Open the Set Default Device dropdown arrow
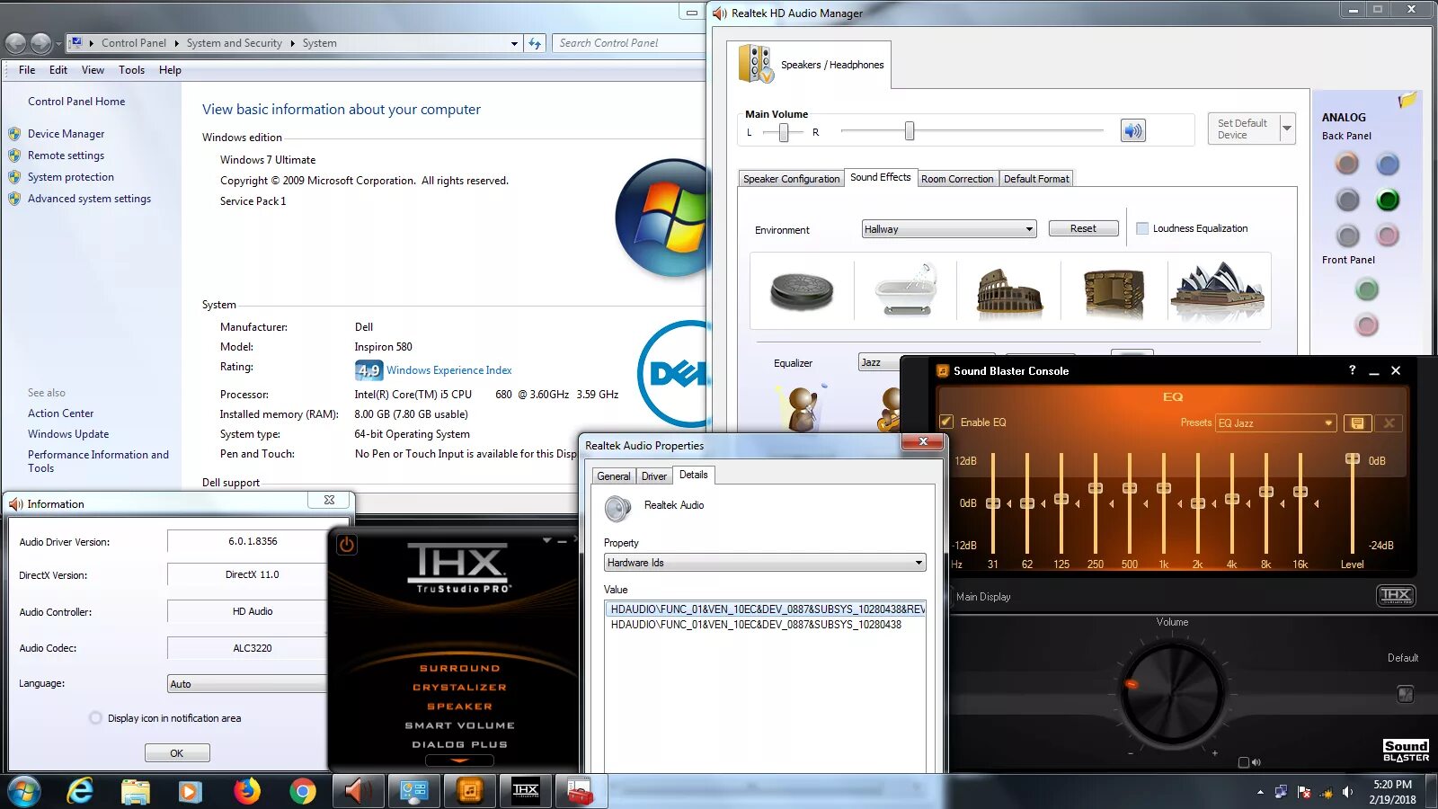 click(1287, 129)
